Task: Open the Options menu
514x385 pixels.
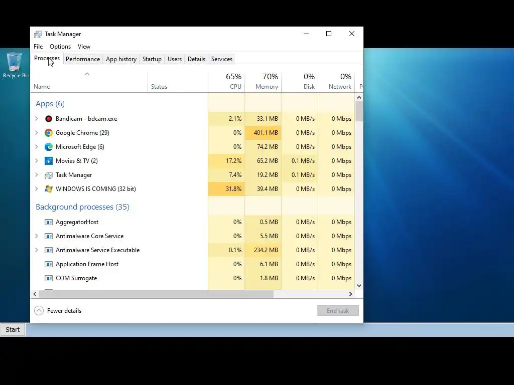Action: coord(60,47)
